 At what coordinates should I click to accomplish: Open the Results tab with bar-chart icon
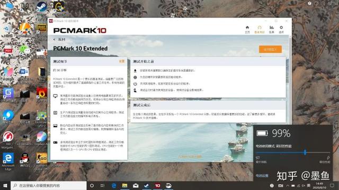tap(272, 30)
